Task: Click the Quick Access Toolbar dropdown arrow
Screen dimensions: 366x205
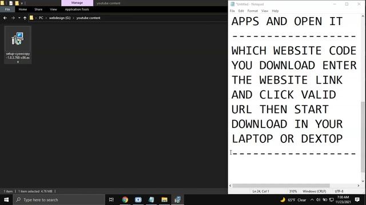Action: [22, 3]
